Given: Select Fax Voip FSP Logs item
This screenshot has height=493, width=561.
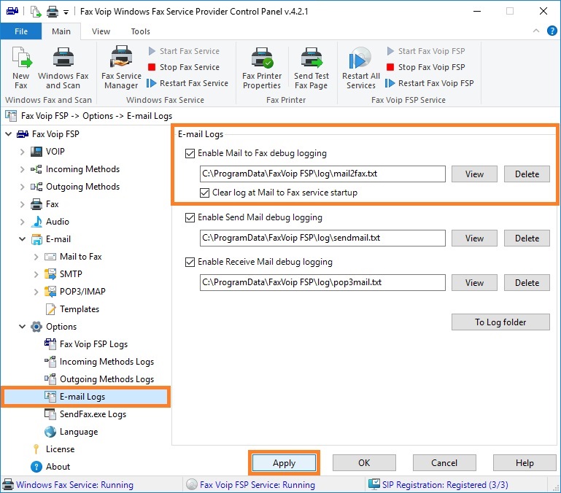Looking at the screenshot, I should [93, 344].
